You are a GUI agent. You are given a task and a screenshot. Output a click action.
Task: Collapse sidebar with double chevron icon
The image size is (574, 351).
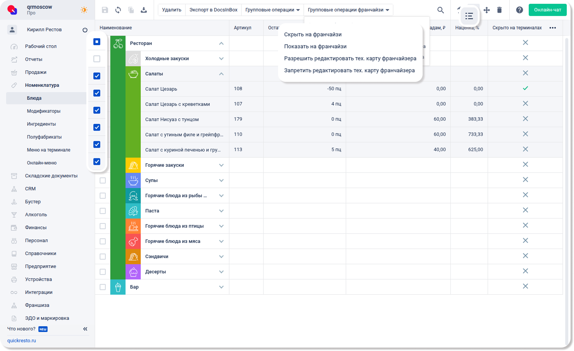[x=85, y=329]
